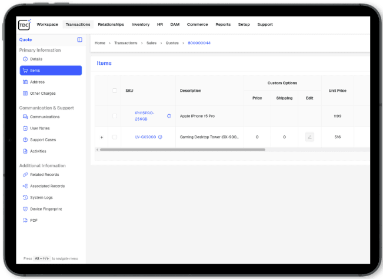The height and width of the screenshot is (279, 383).
Task: Select Device Fingerprint in sidebar
Action: point(51,209)
